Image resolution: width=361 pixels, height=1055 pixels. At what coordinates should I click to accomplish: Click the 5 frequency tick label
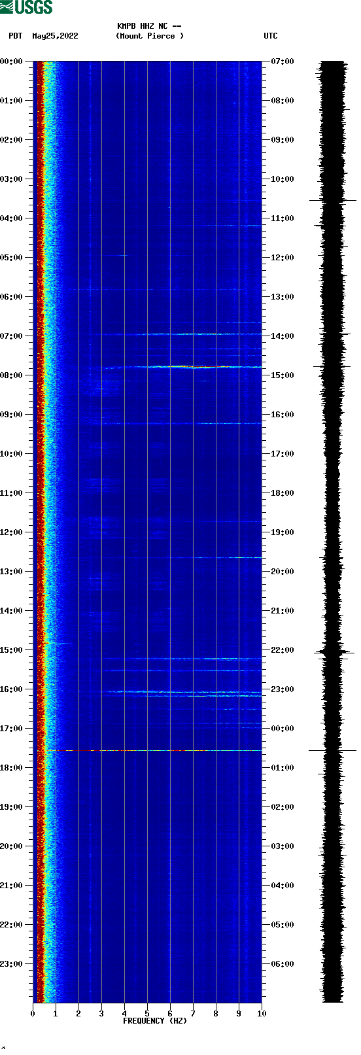tap(147, 1014)
